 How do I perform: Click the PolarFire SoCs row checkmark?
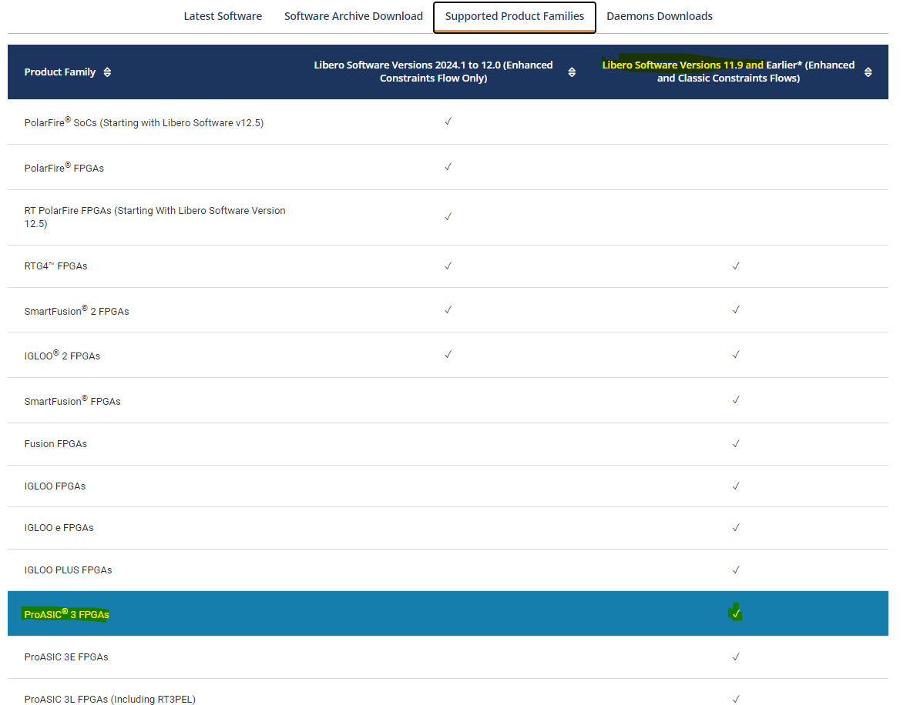click(x=448, y=122)
